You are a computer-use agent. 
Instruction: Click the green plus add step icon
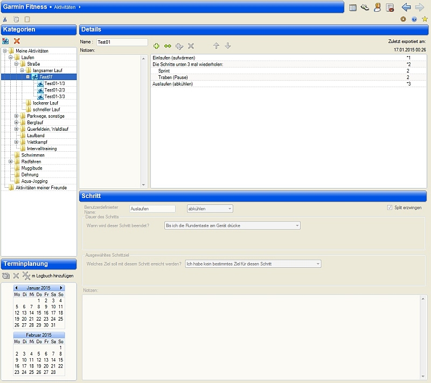click(157, 46)
